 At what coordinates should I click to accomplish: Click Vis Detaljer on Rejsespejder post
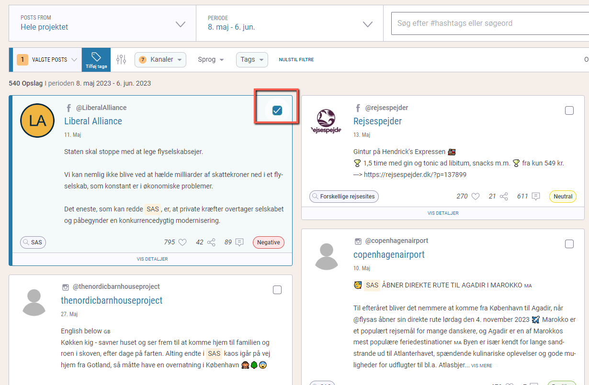click(443, 213)
